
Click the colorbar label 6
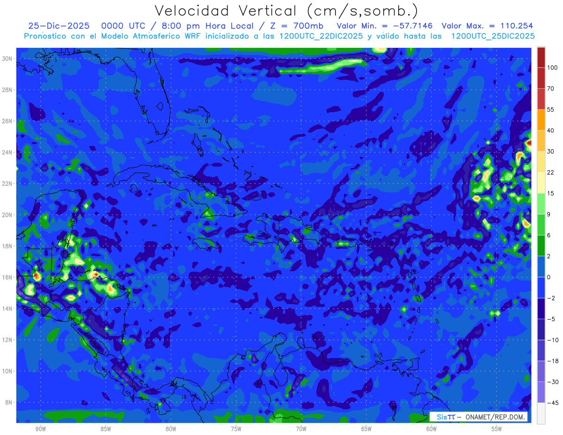pos(549,235)
